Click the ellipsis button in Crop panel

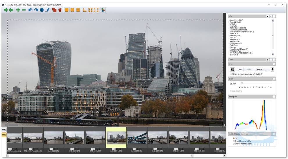[267, 70]
